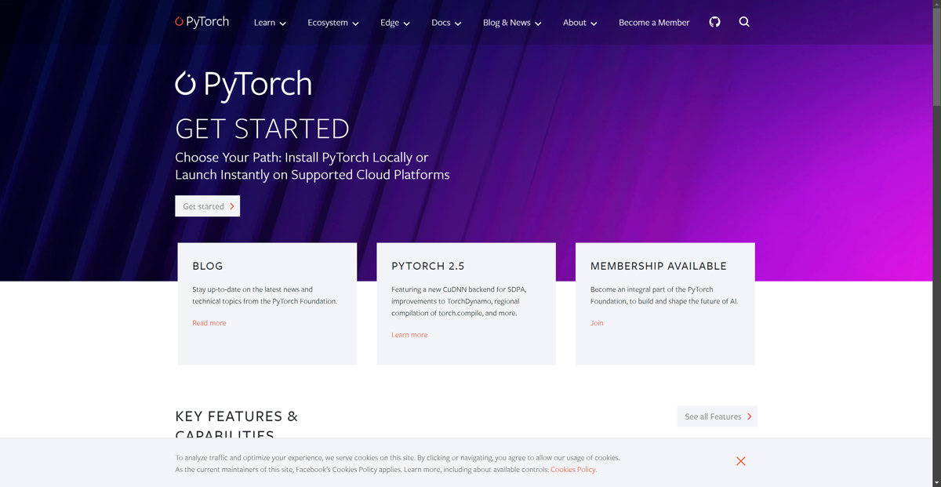Click Join link in Membership card
The image size is (941, 487).
597,322
